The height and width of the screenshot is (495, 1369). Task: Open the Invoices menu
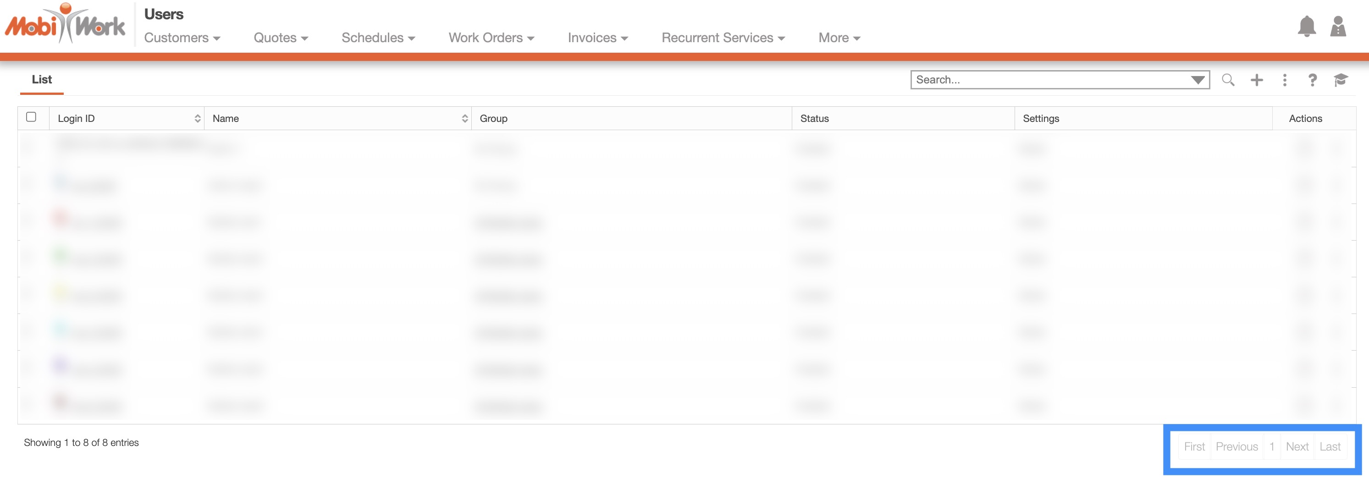[597, 38]
